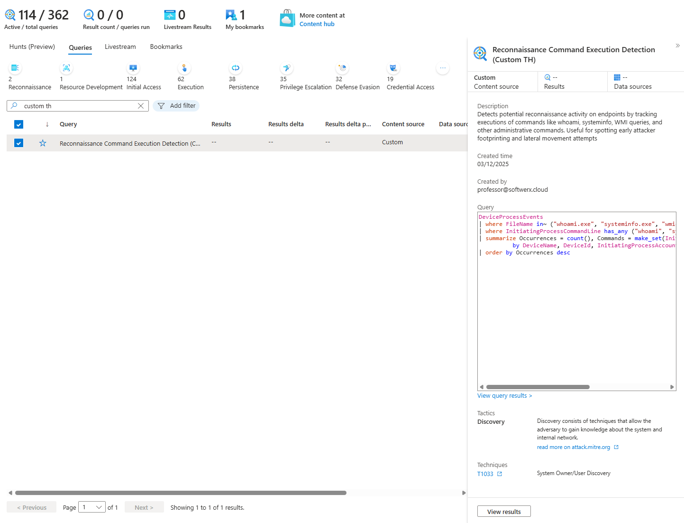This screenshot has width=684, height=523.
Task: Click the Data sources grid icon
Action: 617,77
